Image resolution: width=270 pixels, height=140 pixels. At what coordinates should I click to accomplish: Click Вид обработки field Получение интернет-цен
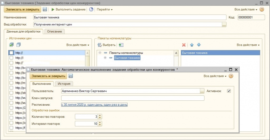tap(127, 25)
